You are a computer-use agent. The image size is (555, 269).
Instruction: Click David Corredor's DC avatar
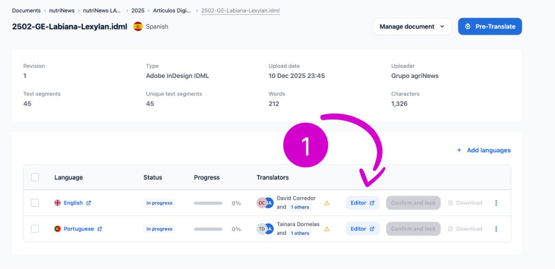[261, 203]
